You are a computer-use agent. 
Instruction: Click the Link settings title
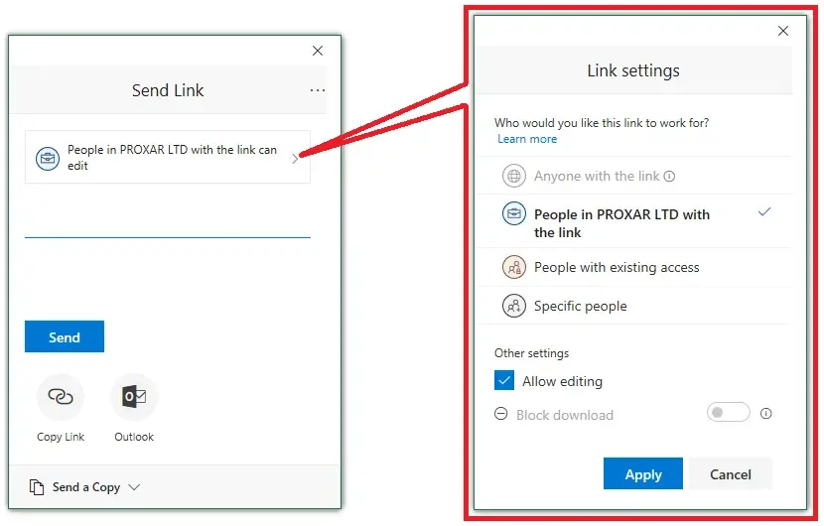pyautogui.click(x=633, y=70)
